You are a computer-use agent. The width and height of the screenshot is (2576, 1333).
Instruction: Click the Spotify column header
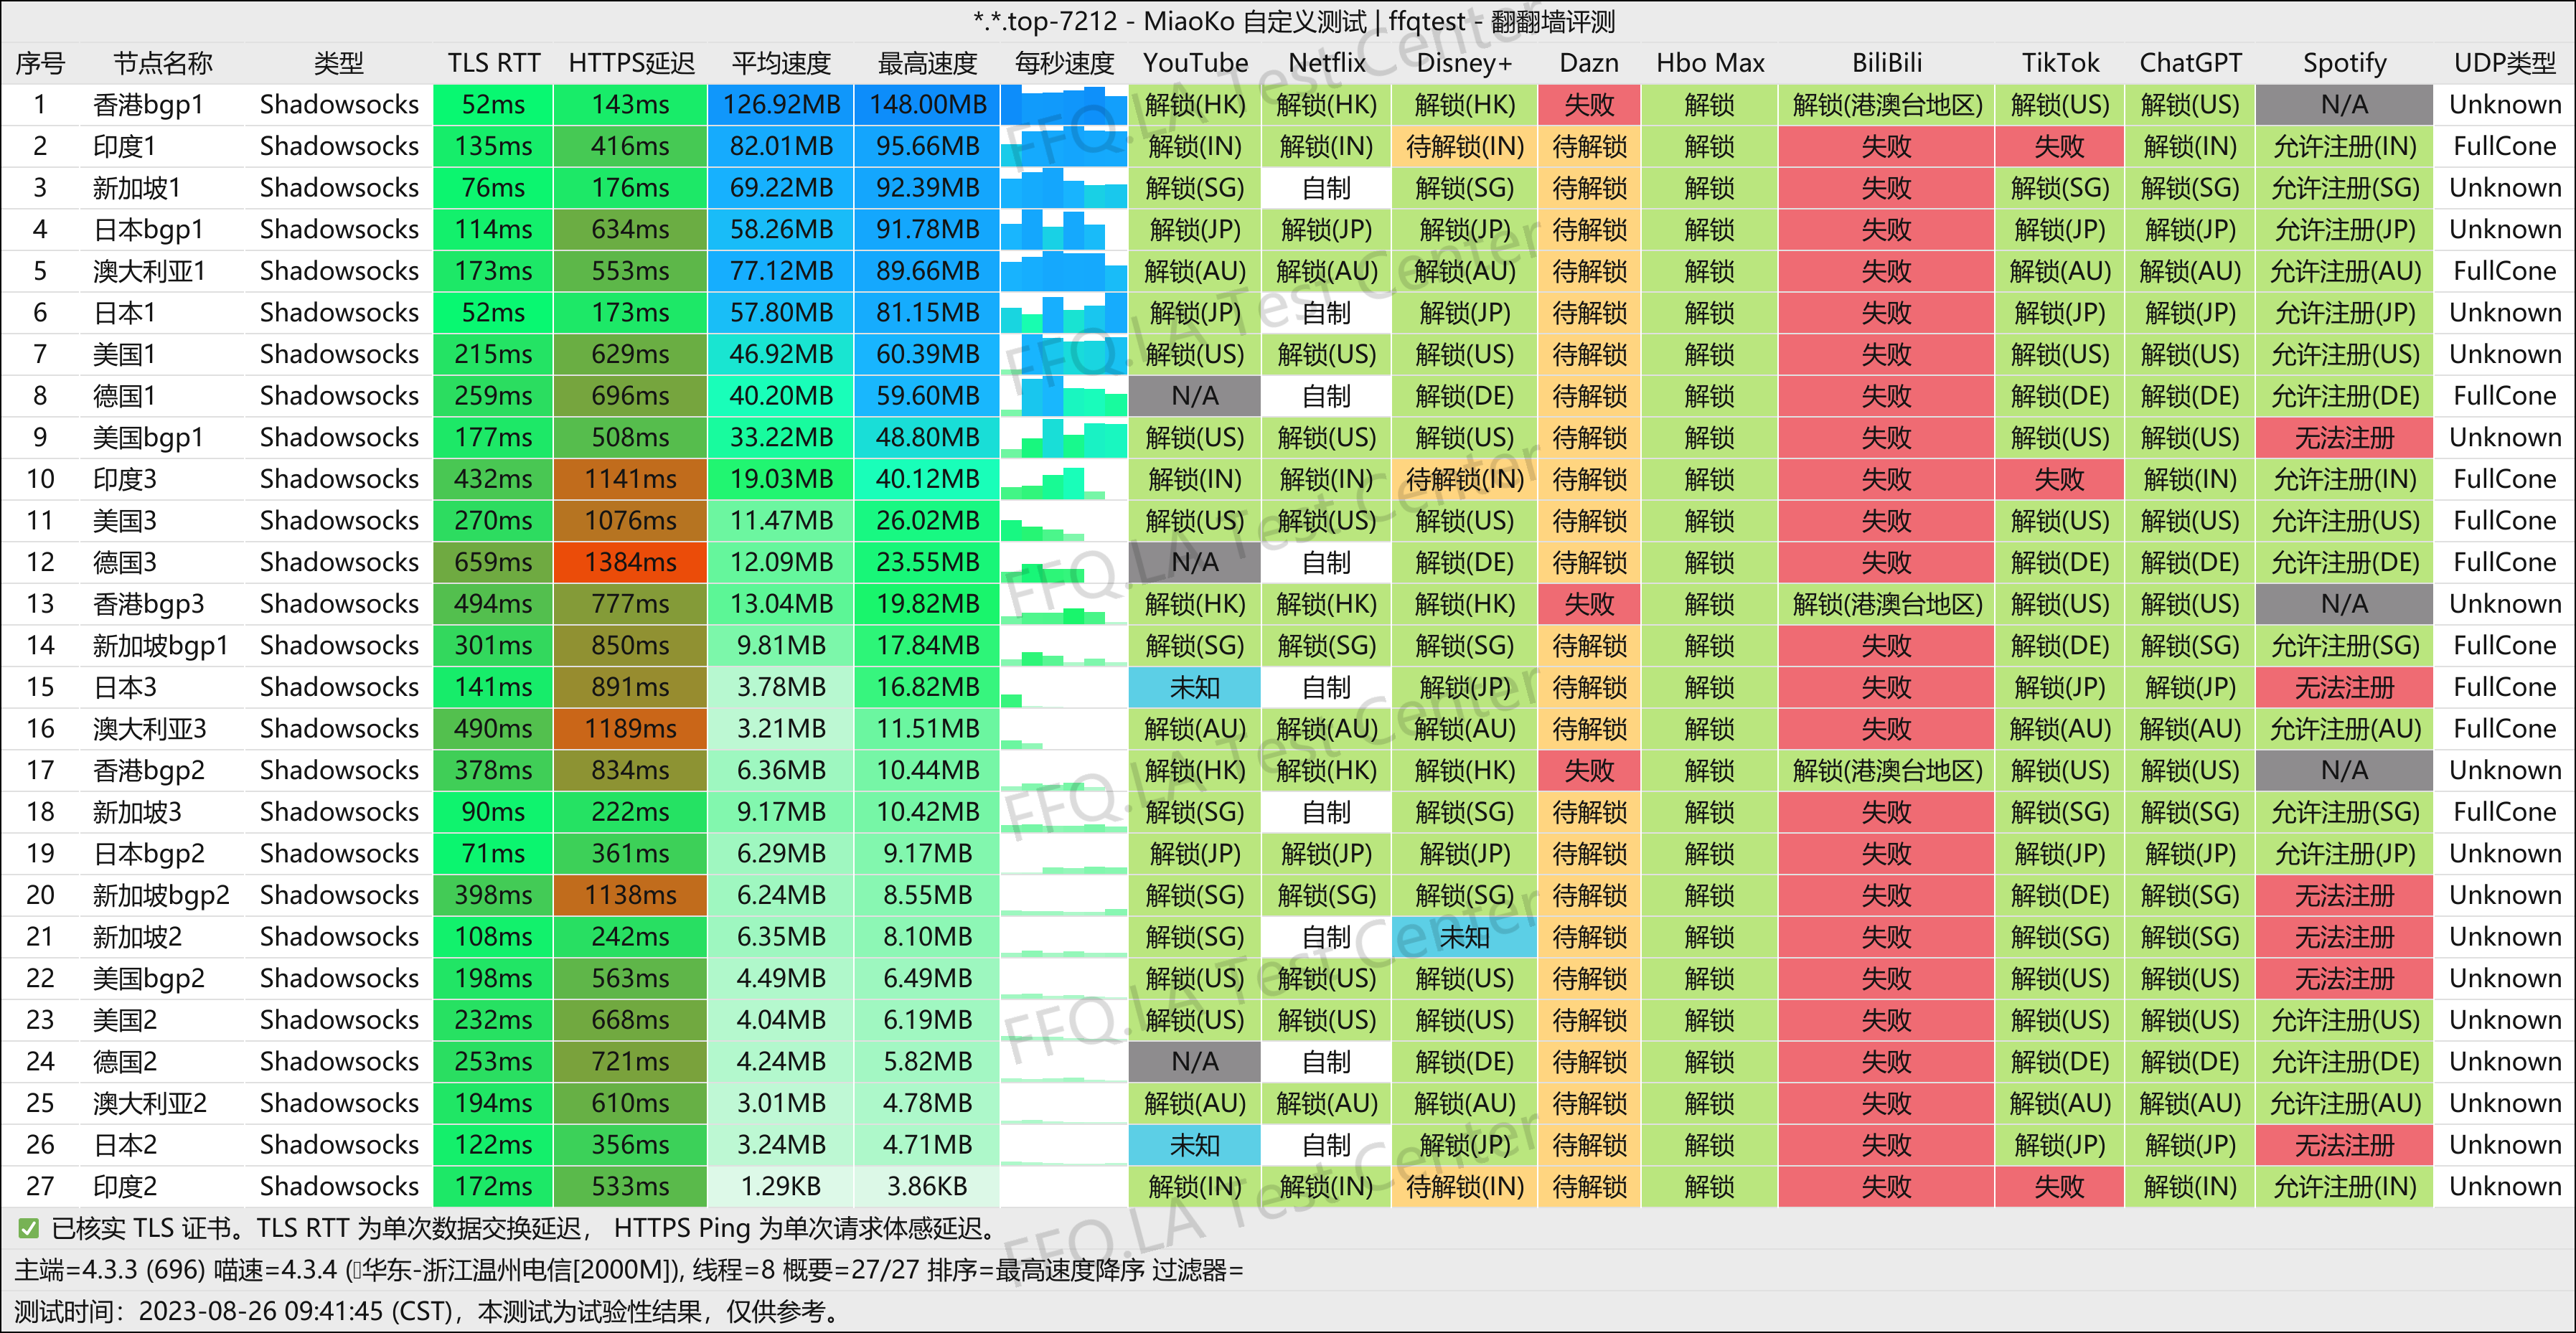(2344, 63)
